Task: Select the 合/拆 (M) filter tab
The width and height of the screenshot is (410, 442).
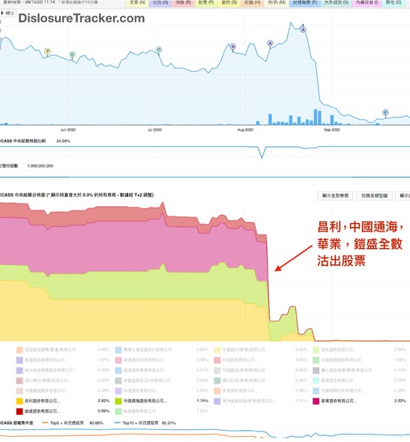Action: pyautogui.click(x=277, y=3)
